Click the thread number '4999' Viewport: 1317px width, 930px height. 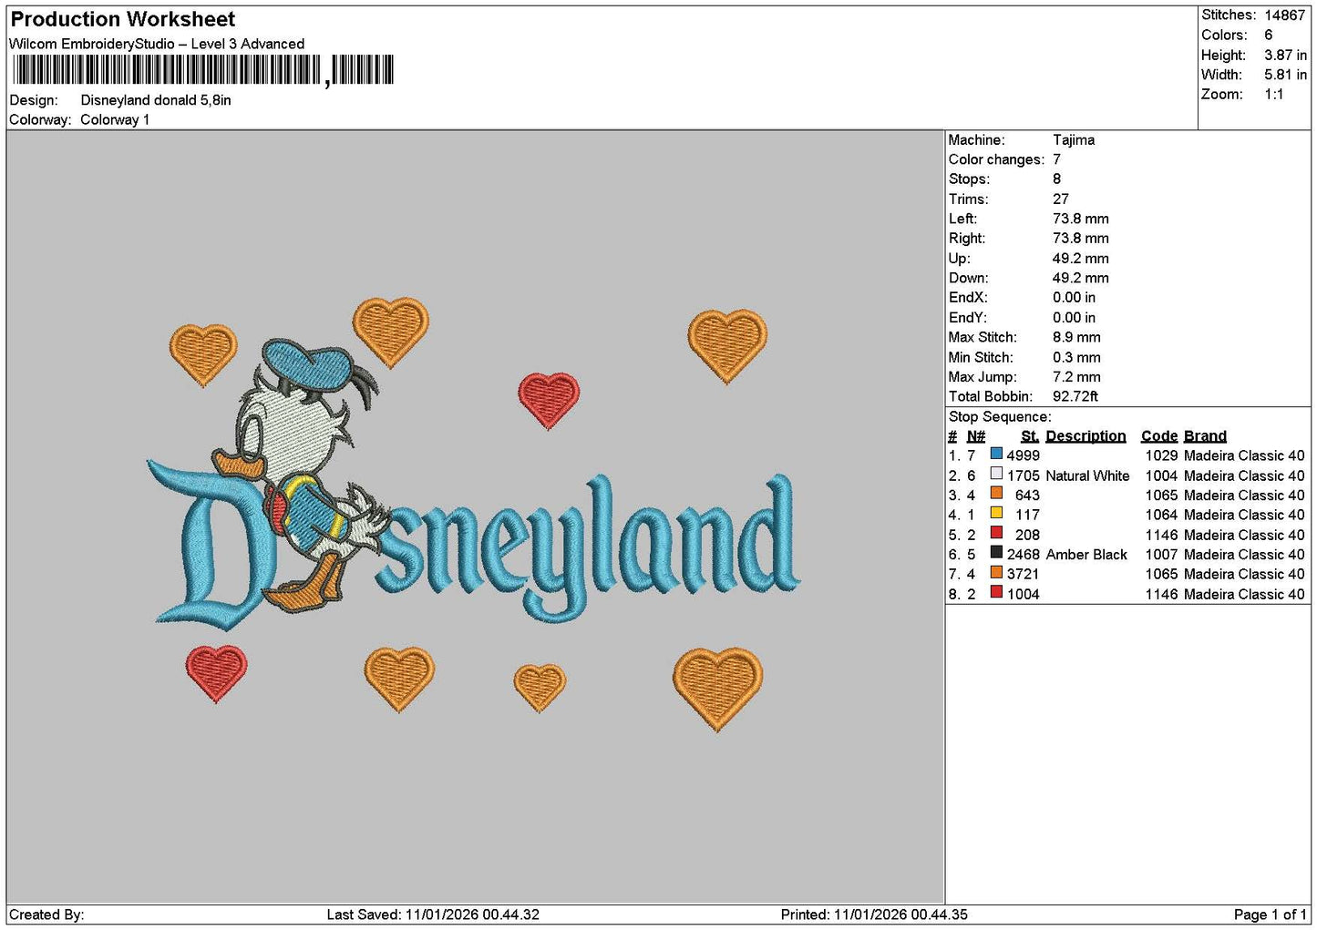pos(1023,455)
